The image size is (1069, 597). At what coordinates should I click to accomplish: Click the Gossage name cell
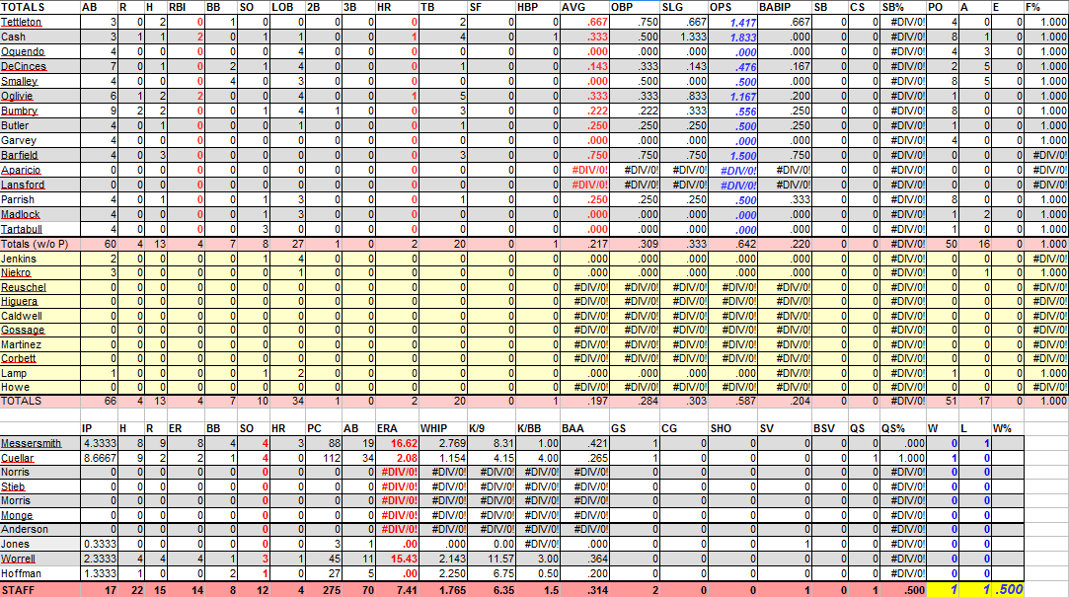pos(40,330)
